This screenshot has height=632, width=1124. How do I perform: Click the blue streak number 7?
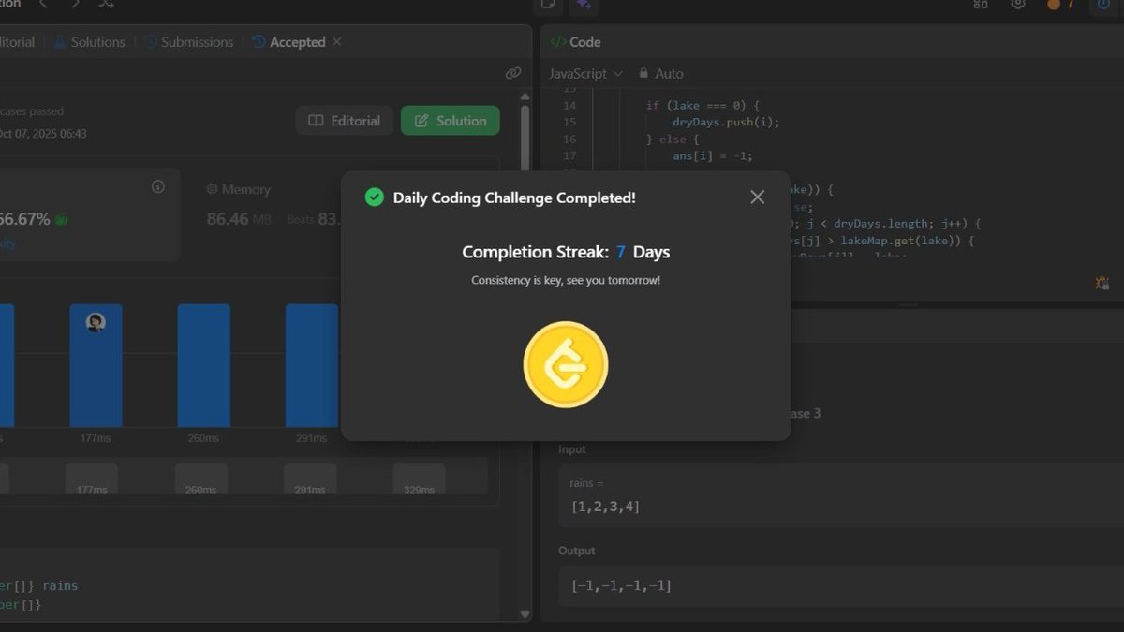[621, 252]
